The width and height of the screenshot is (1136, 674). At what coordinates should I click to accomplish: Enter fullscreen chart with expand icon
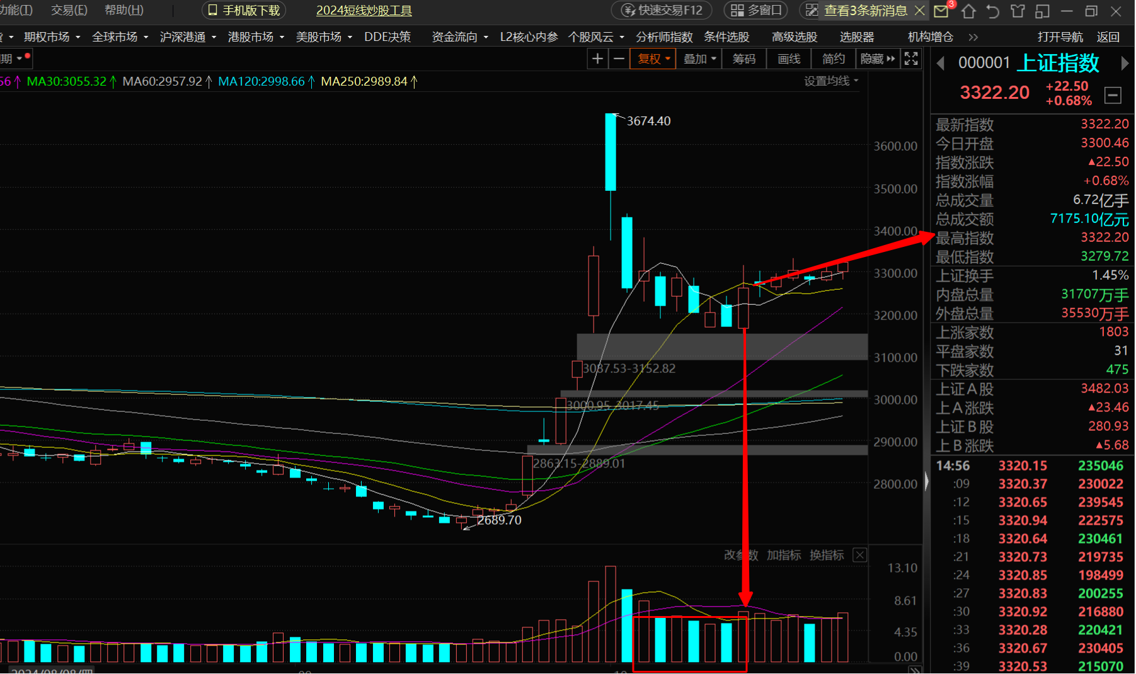[911, 59]
